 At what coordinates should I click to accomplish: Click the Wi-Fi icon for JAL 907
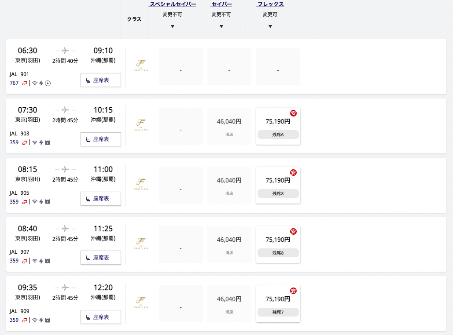point(35,261)
